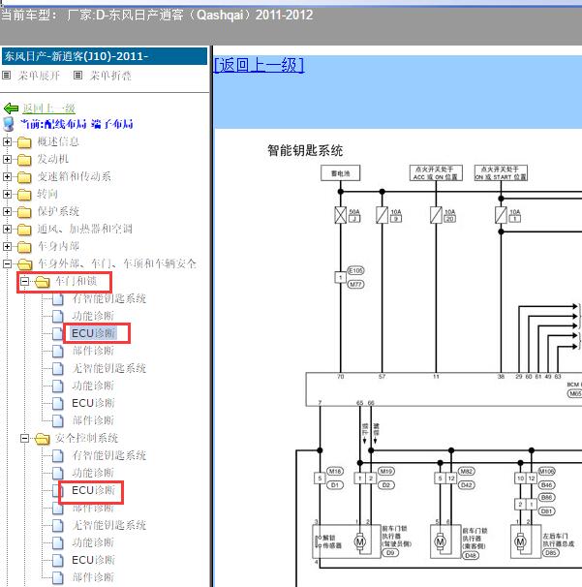582x587 pixels.
Task: Click the 安全控制系统 open folder icon
Action: 43,439
